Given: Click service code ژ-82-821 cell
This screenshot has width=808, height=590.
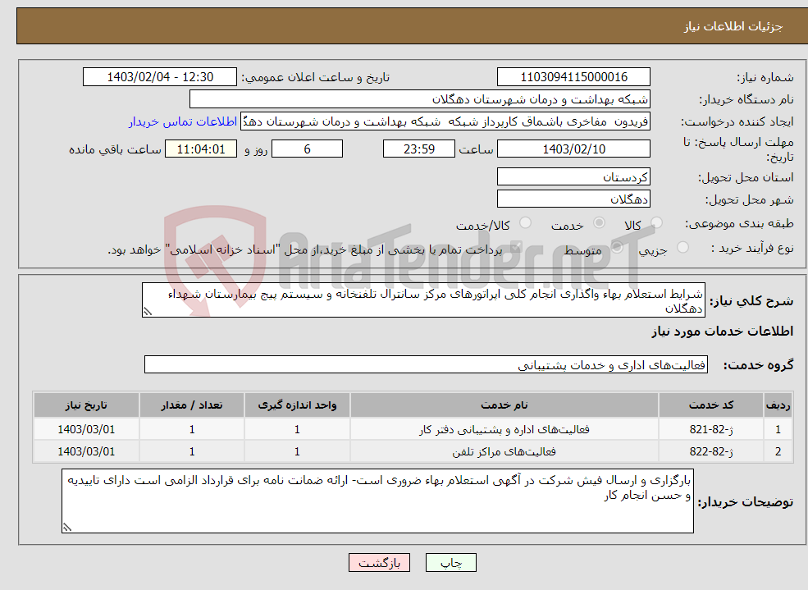Looking at the screenshot, I should [x=711, y=429].
